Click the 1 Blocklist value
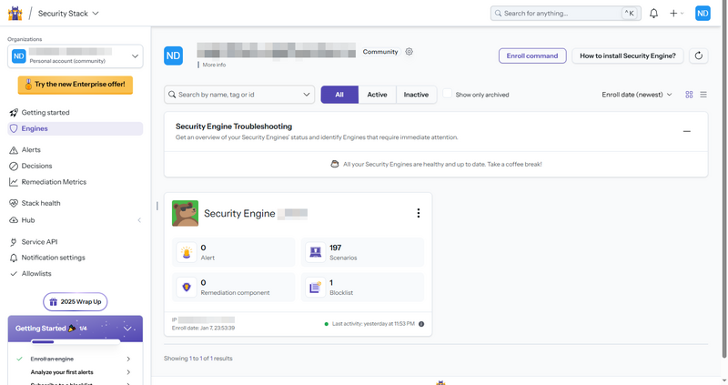The height and width of the screenshot is (385, 728). (x=331, y=282)
